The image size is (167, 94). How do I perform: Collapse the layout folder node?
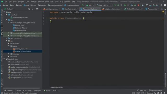point(9,46)
